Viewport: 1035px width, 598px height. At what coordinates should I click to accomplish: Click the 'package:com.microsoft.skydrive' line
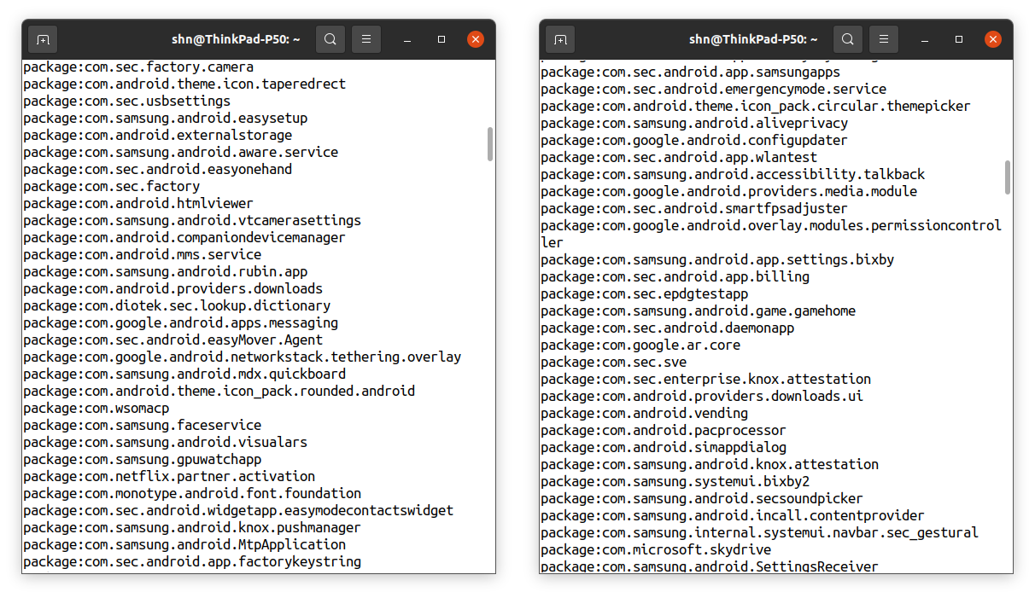coord(656,549)
